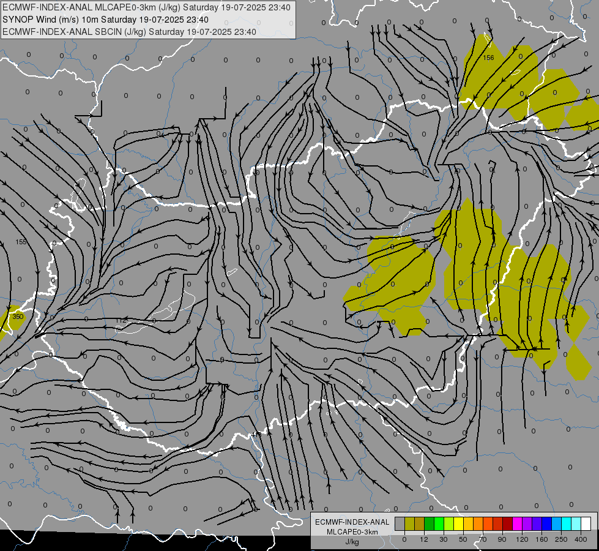Click the pale cyan legend swatch
Image resolution: width=599 pixels, height=551 pixels.
coord(576,523)
